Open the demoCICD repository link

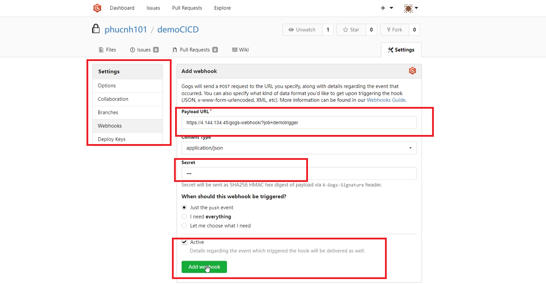coord(178,29)
